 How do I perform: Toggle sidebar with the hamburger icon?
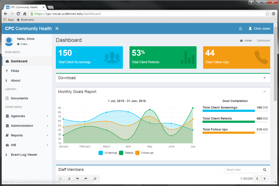pos(57,28)
